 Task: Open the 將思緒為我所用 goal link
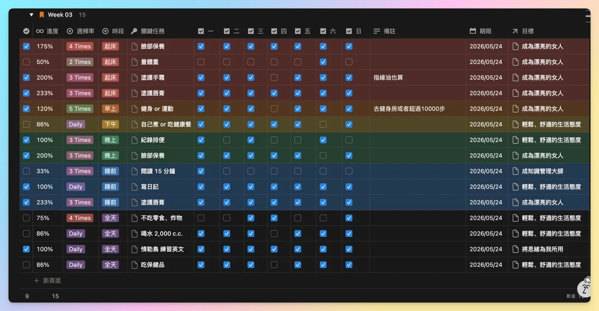pos(543,249)
